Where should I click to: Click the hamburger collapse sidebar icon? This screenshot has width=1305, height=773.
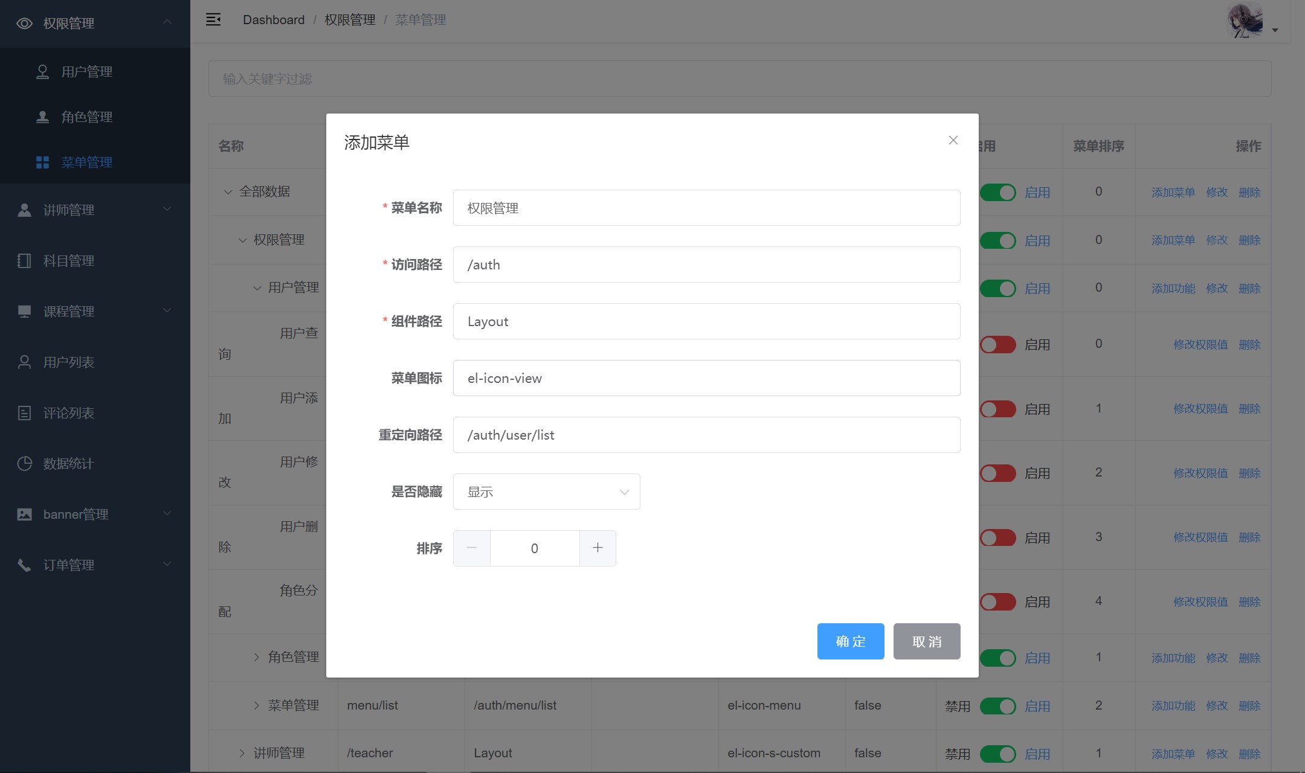tap(213, 20)
